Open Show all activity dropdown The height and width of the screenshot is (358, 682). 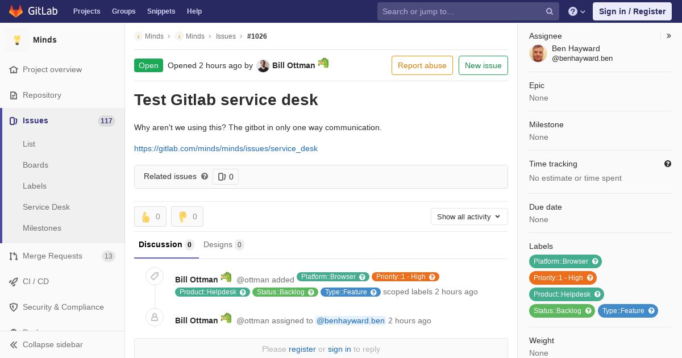pos(469,217)
